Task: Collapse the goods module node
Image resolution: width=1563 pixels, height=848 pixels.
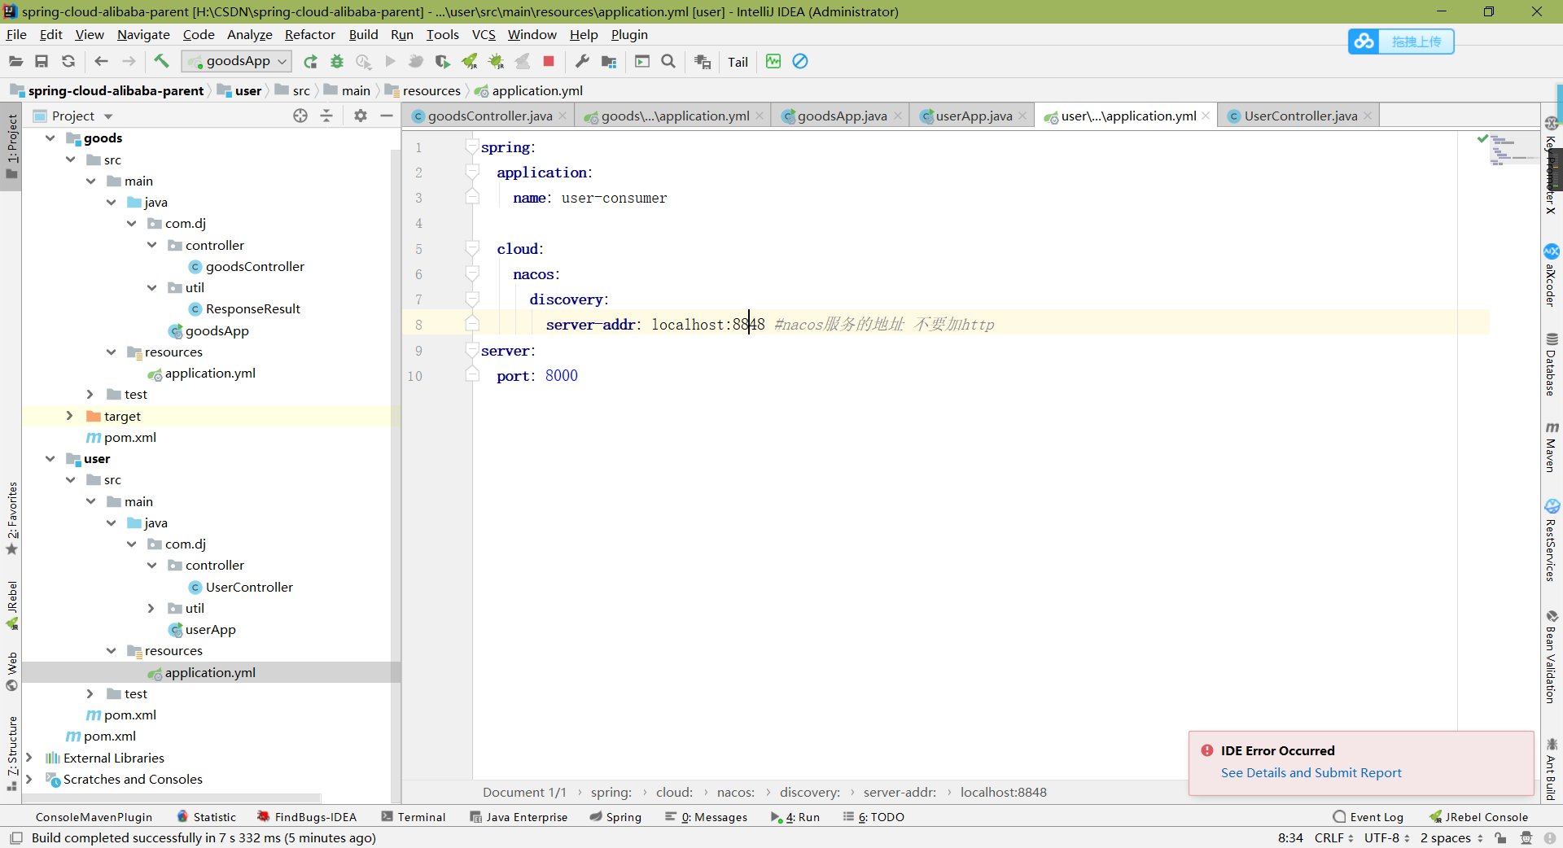Action: tap(50, 138)
